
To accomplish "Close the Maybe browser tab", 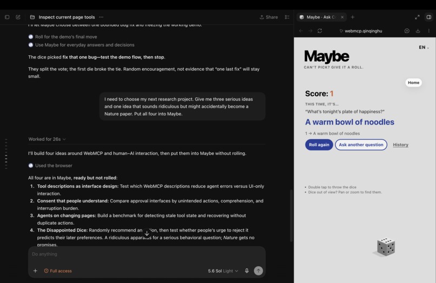I will (x=342, y=17).
